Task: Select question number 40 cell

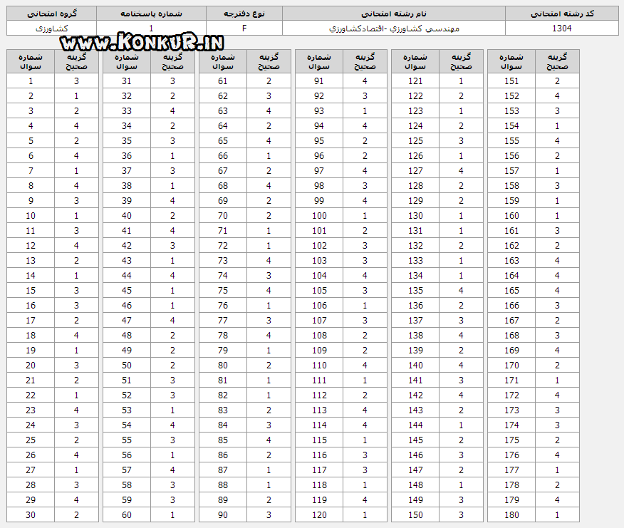Action: pyautogui.click(x=127, y=216)
